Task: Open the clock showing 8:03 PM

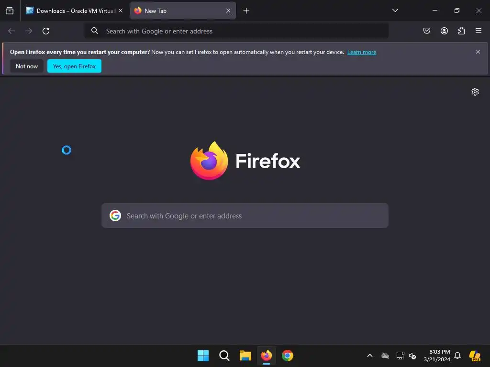Action: tap(437, 356)
